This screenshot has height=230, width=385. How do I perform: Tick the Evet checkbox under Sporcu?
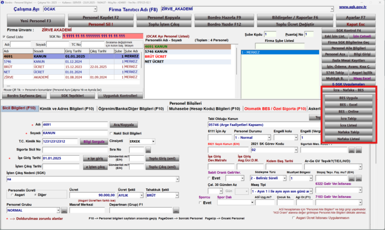(200, 203)
